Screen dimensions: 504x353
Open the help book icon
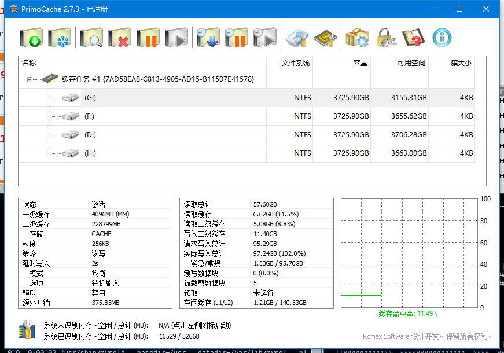pos(413,38)
